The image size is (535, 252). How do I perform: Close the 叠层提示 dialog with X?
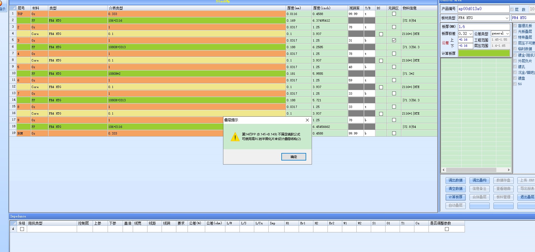pyautogui.click(x=307, y=120)
